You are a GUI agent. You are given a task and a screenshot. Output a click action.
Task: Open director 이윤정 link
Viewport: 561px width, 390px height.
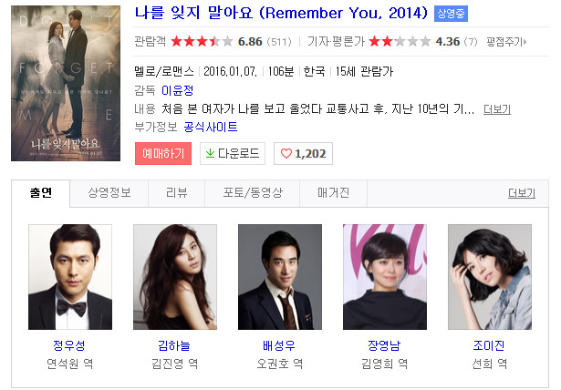(x=178, y=90)
